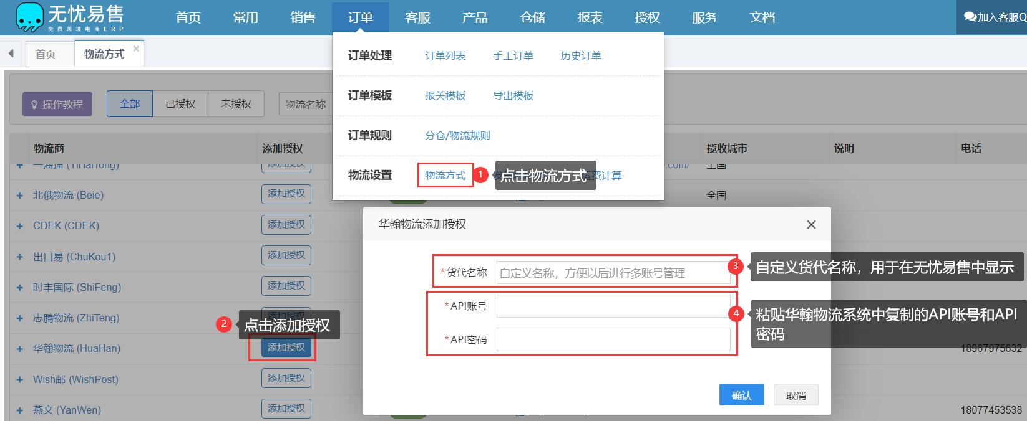Select the 未授权 filter option

[x=236, y=104]
